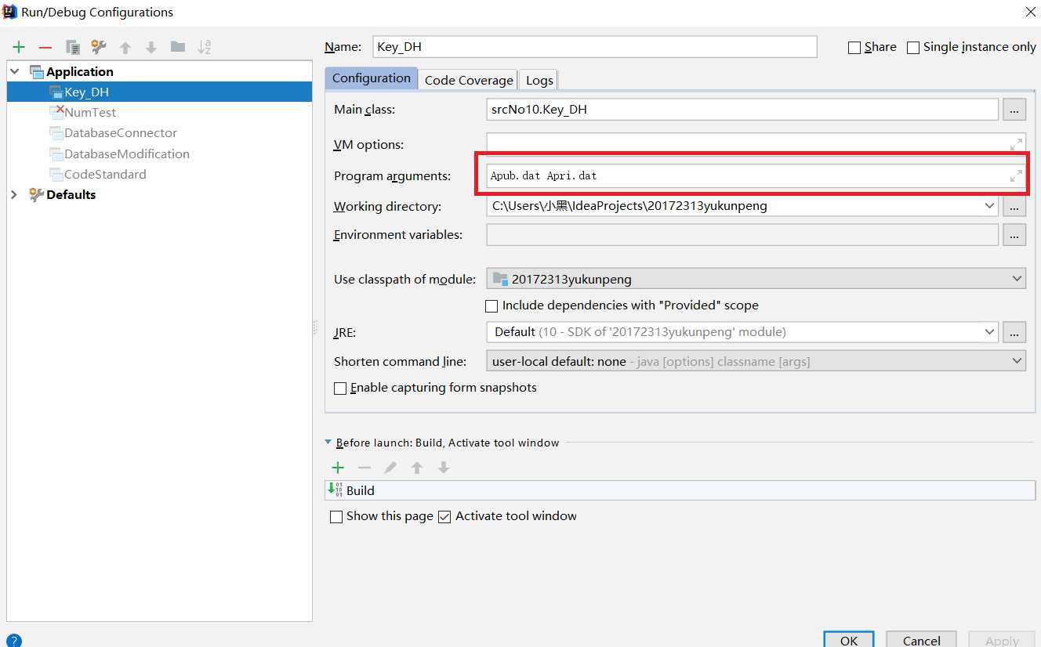Add new configuration with green plus
The image size is (1041, 647).
pyautogui.click(x=19, y=48)
